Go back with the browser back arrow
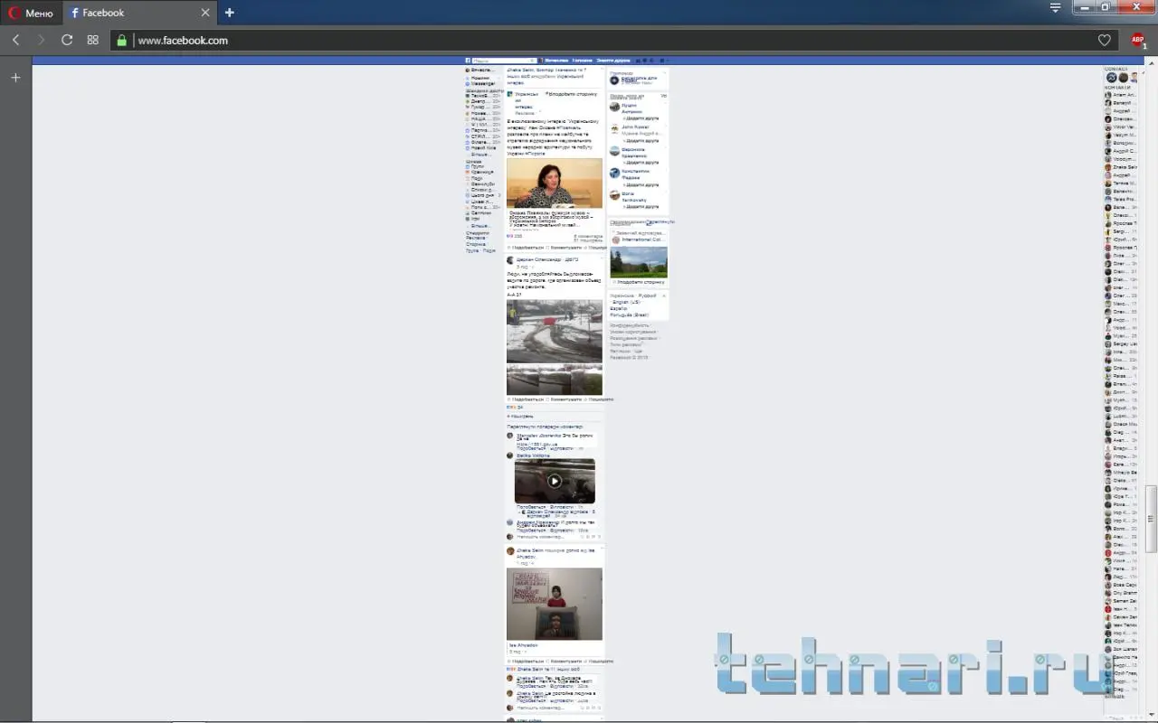1158x723 pixels. pyautogui.click(x=16, y=40)
